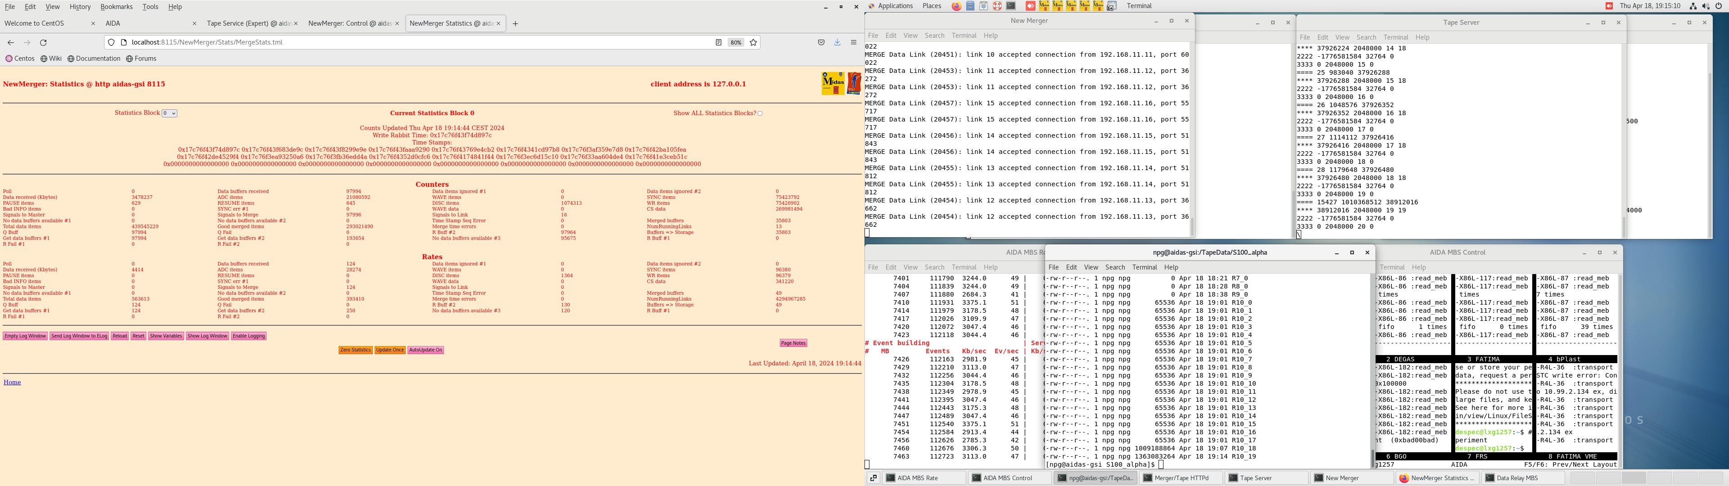Open terminal launcher in top panel
Screen dimensions: 1729x486
[x=1011, y=6]
